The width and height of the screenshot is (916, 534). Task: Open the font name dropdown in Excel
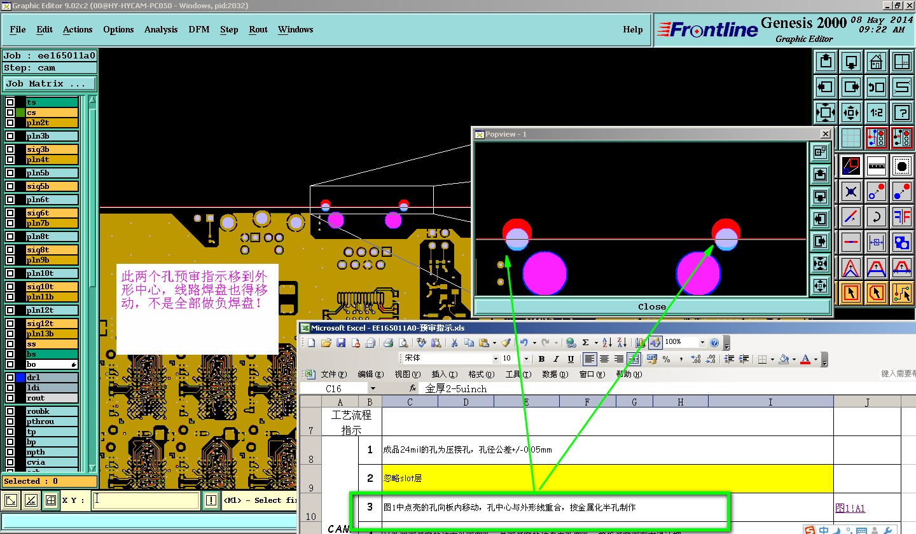[496, 359]
